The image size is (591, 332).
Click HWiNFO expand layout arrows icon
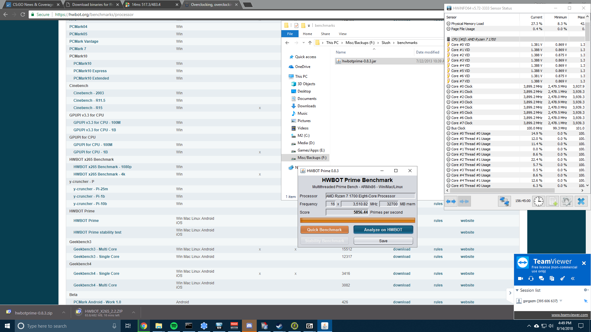point(451,201)
